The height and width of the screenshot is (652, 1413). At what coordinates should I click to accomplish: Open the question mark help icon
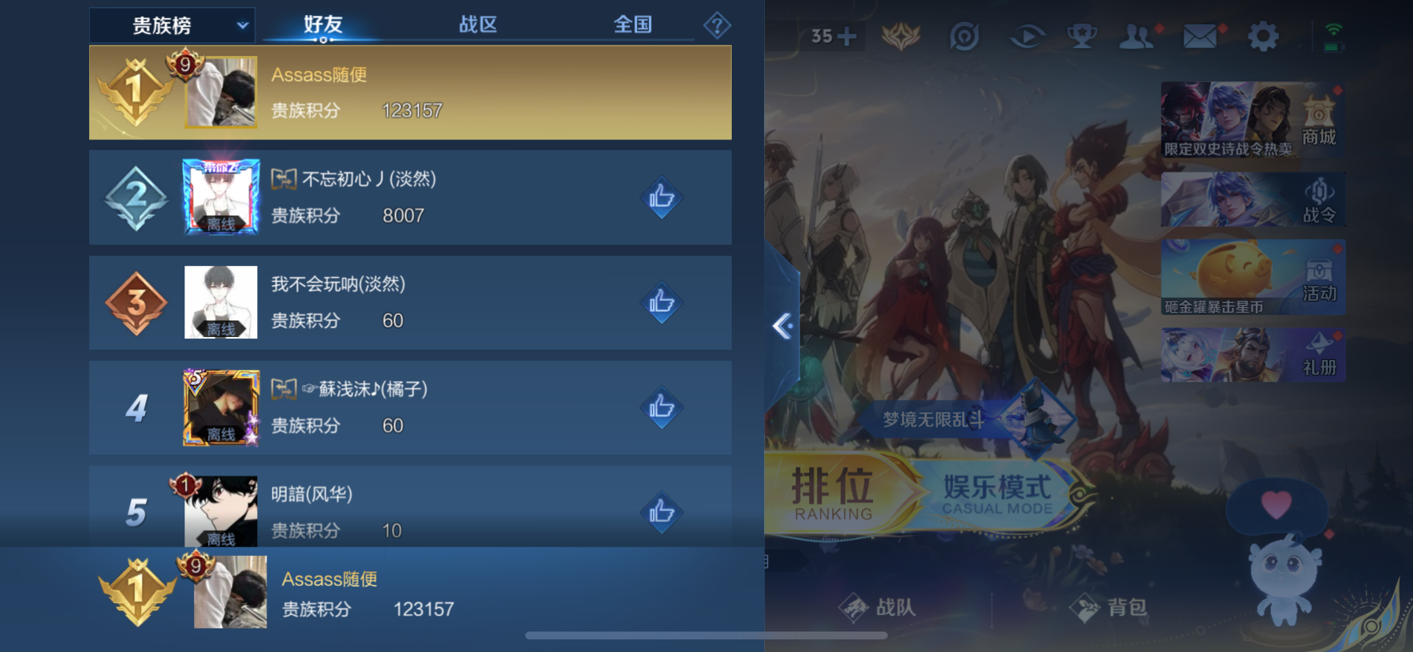click(x=717, y=26)
